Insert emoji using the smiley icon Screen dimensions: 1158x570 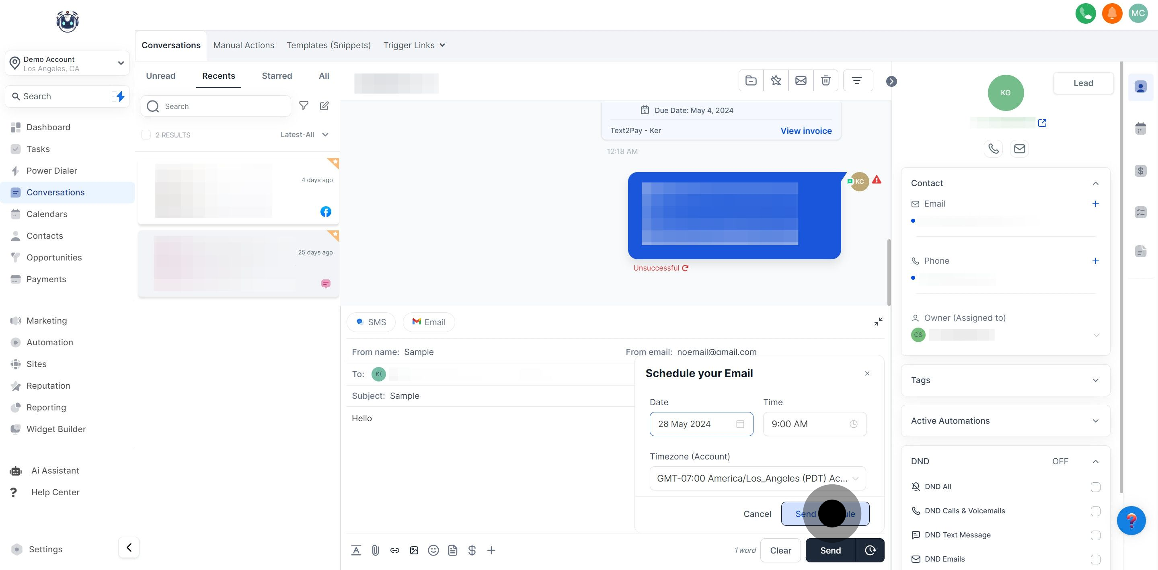[x=433, y=550]
